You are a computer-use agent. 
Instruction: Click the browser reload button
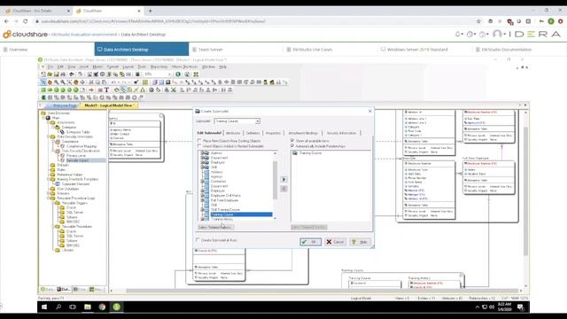pyautogui.click(x=26, y=21)
